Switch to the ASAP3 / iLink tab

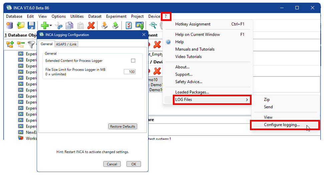(66, 44)
